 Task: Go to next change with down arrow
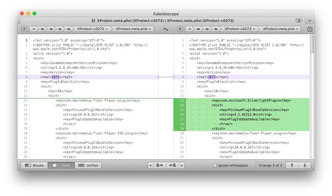click(x=304, y=165)
